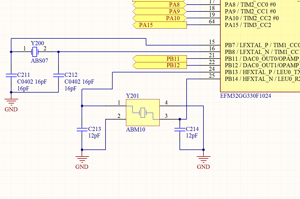Click the junction dot at Y201 pin 3

tap(180, 119)
